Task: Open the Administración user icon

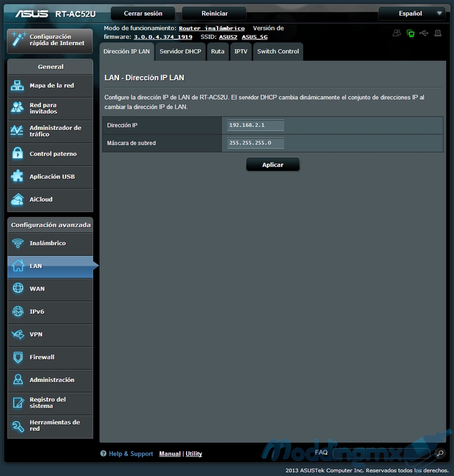Action: pyautogui.click(x=18, y=380)
